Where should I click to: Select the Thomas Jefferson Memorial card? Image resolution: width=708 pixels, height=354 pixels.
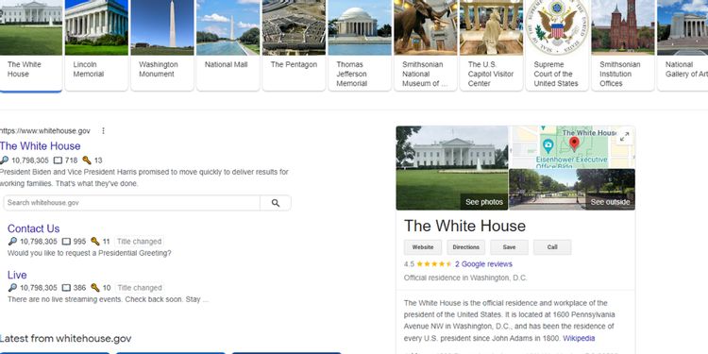(x=360, y=45)
